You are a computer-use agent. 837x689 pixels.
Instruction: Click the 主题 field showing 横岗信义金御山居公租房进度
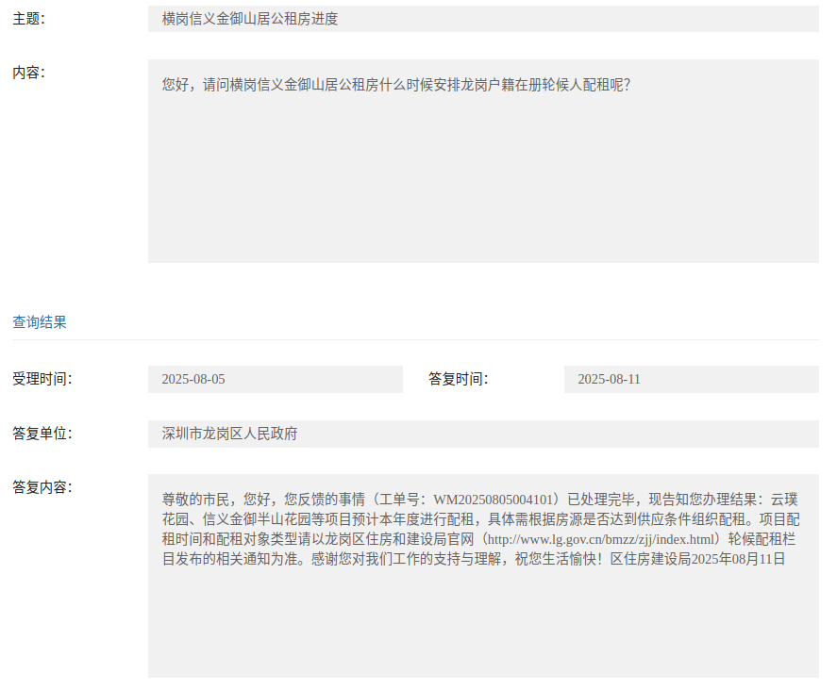tap(483, 19)
